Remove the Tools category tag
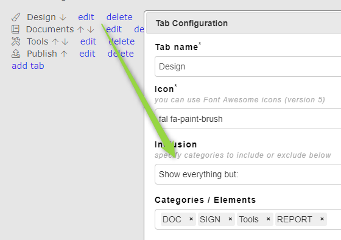341x240 pixels. point(268,219)
